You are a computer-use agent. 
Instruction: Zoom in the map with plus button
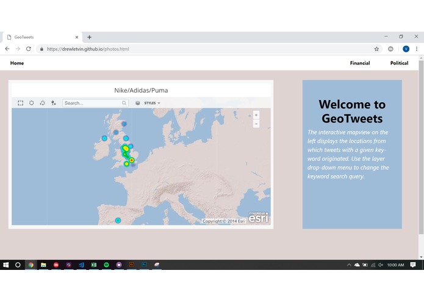256,115
